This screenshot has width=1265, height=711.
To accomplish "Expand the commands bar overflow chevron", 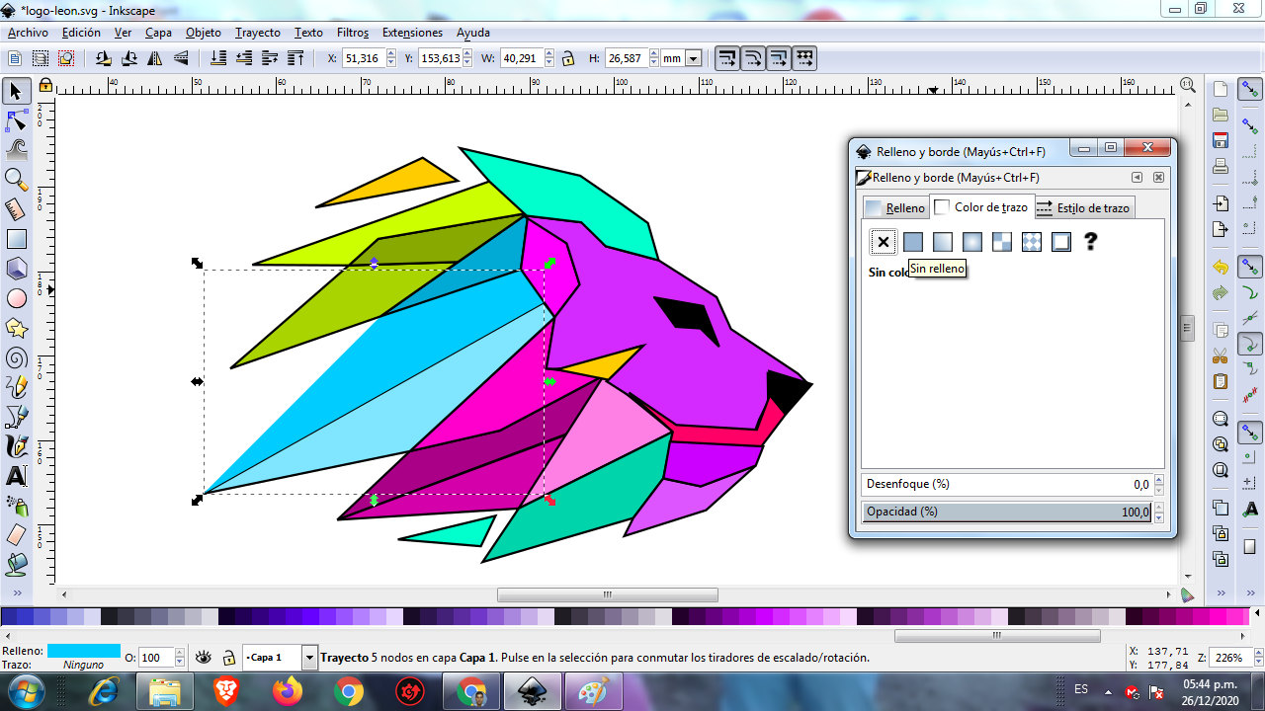I will [1221, 593].
